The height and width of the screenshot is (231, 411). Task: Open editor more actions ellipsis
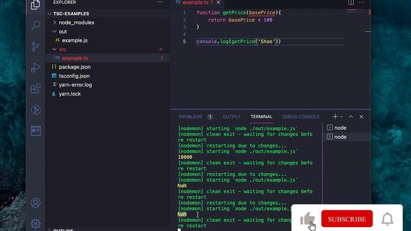(361, 3)
